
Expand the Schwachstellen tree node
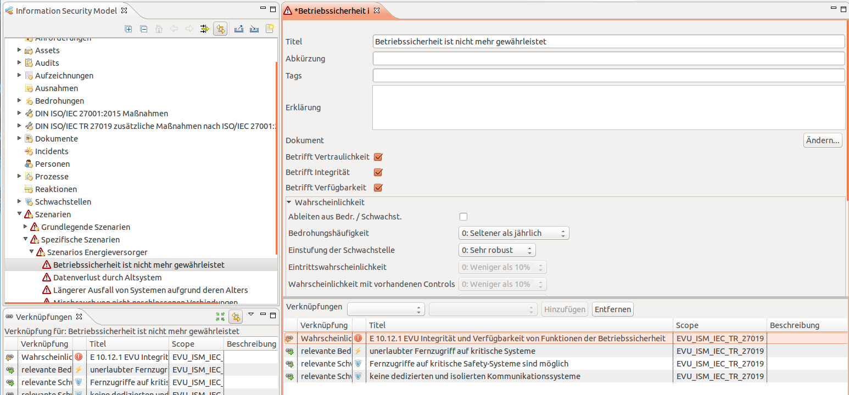click(x=19, y=202)
